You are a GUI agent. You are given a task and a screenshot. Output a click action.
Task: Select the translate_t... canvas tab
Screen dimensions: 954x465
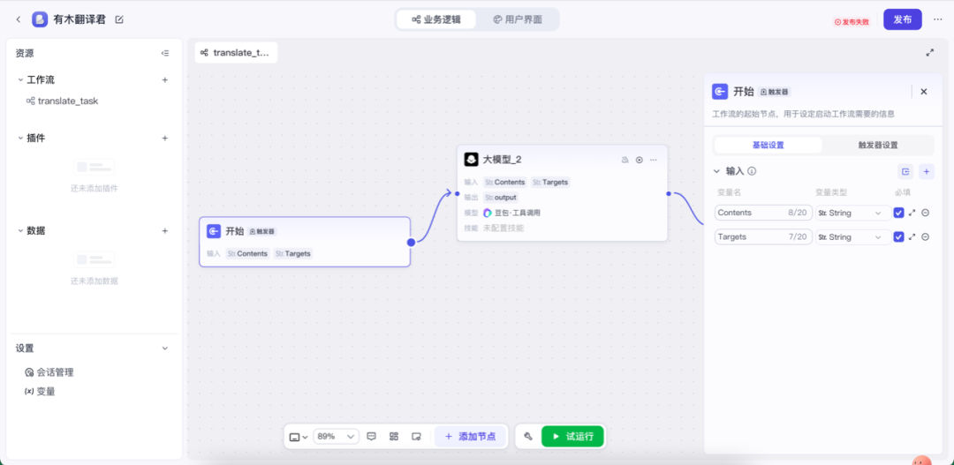[x=236, y=53]
